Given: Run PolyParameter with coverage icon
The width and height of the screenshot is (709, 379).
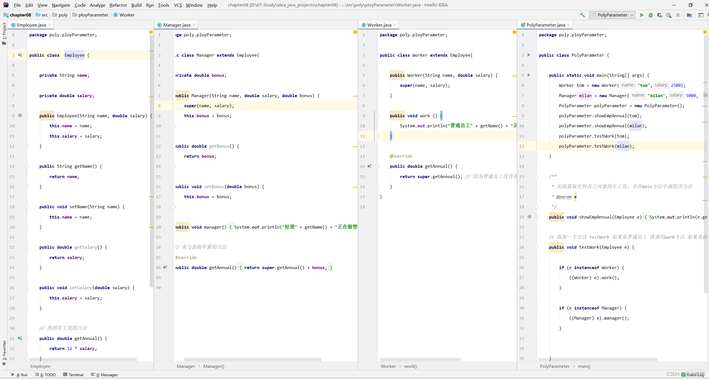Looking at the screenshot, I should coord(660,15).
